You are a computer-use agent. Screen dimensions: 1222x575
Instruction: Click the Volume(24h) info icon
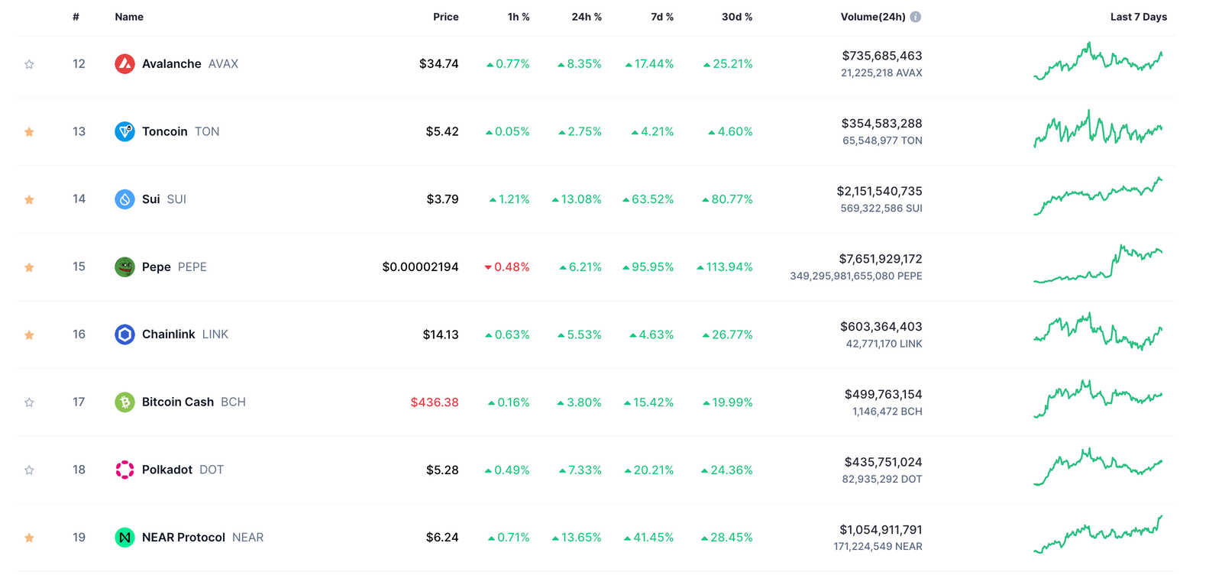[915, 17]
